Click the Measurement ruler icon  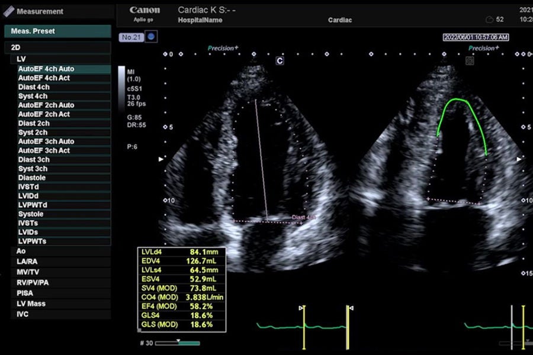pyautogui.click(x=8, y=11)
